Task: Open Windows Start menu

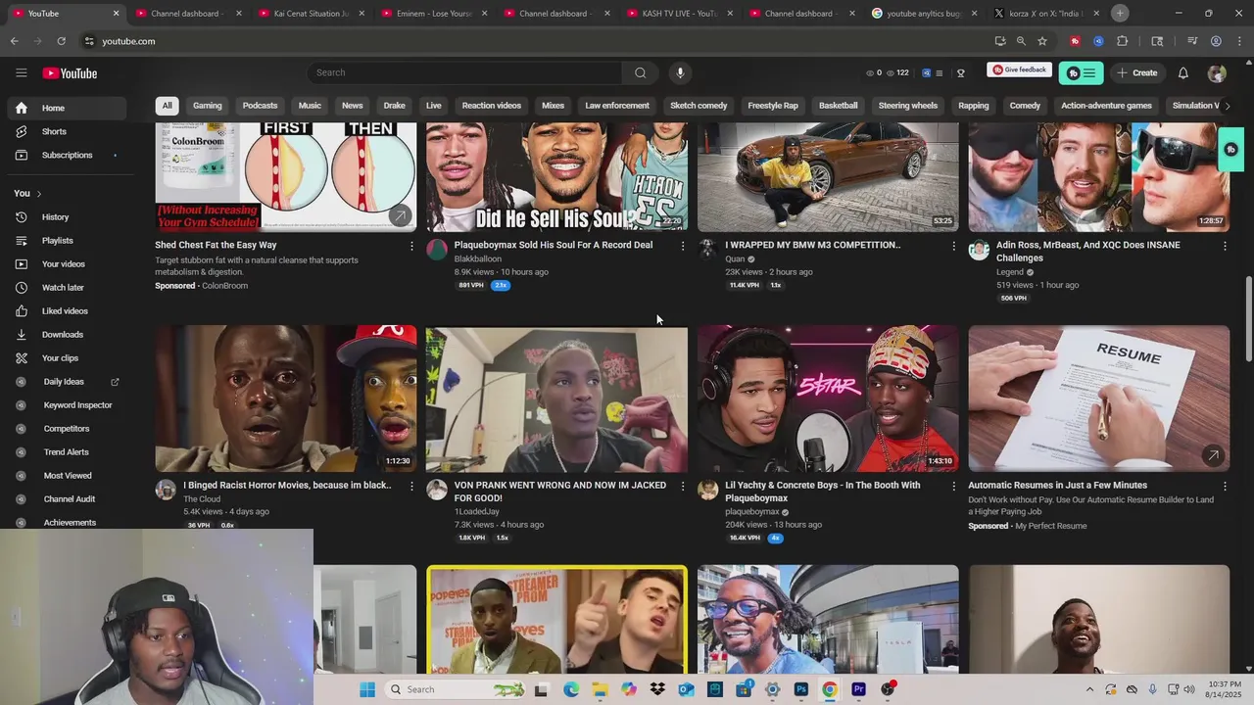Action: click(367, 689)
